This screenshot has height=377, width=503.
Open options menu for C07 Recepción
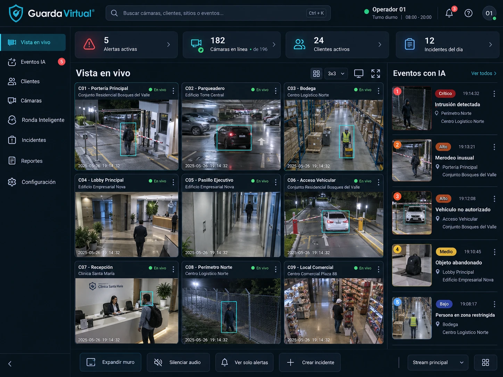tap(173, 269)
